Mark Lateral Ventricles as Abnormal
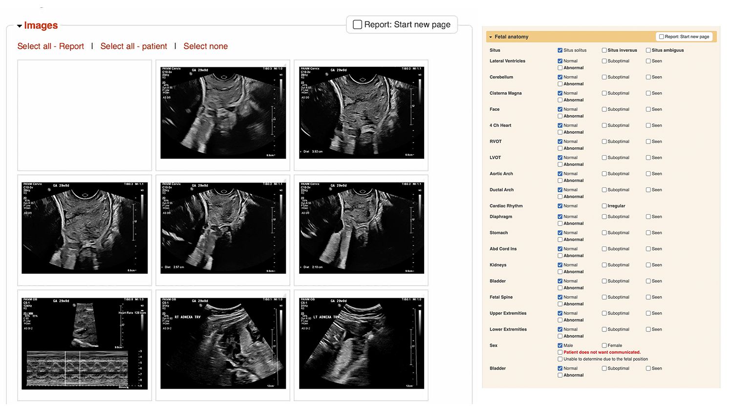 [560, 68]
